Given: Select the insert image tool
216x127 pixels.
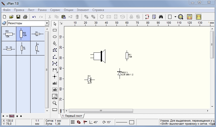Looking at the screenshot, I should point(55,96).
